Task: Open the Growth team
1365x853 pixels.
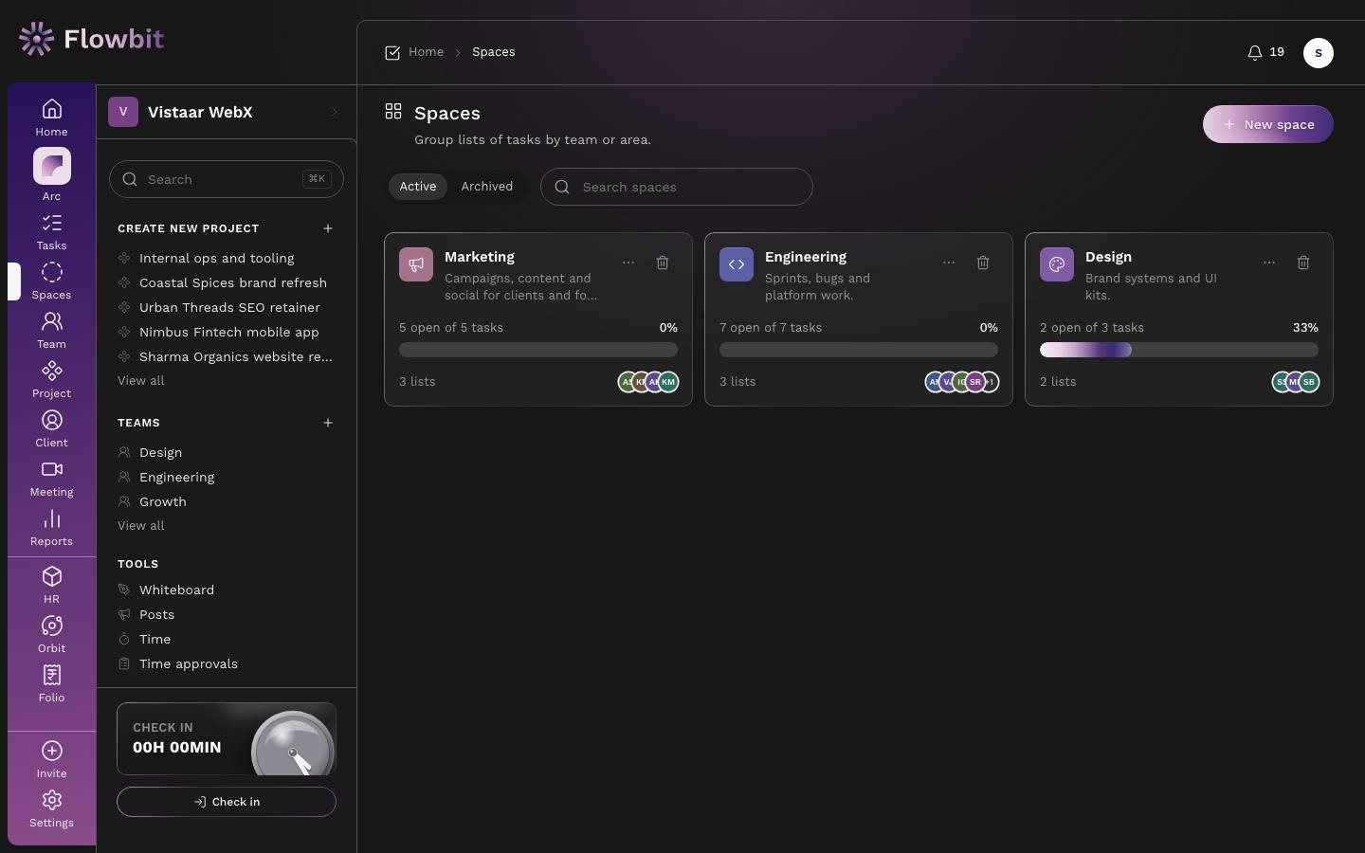Action: pos(163,501)
